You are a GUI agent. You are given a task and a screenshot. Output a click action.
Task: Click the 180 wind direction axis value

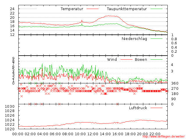(x=175, y=94)
